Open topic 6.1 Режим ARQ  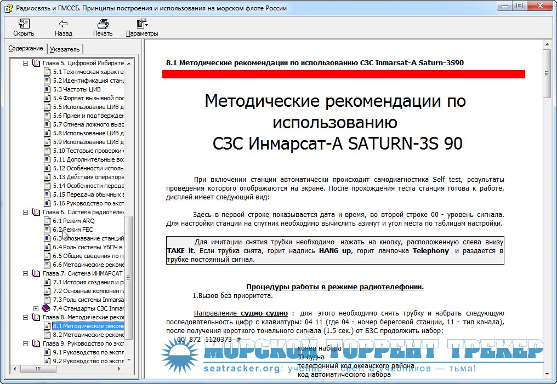pyautogui.click(x=73, y=221)
